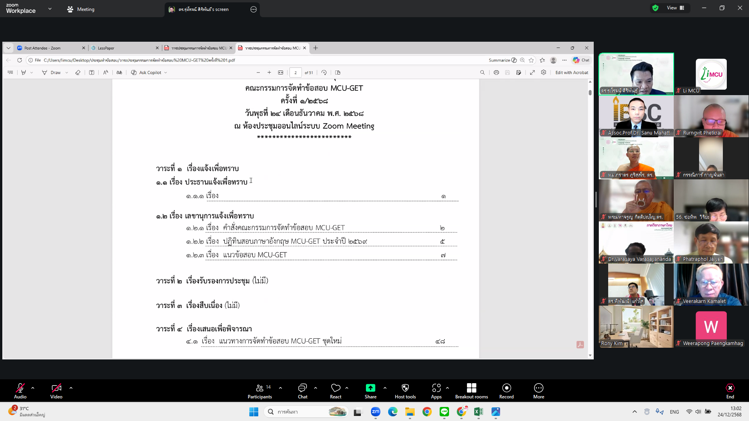749x421 pixels.
Task: Open the Zoom Chat panel
Action: (x=302, y=391)
